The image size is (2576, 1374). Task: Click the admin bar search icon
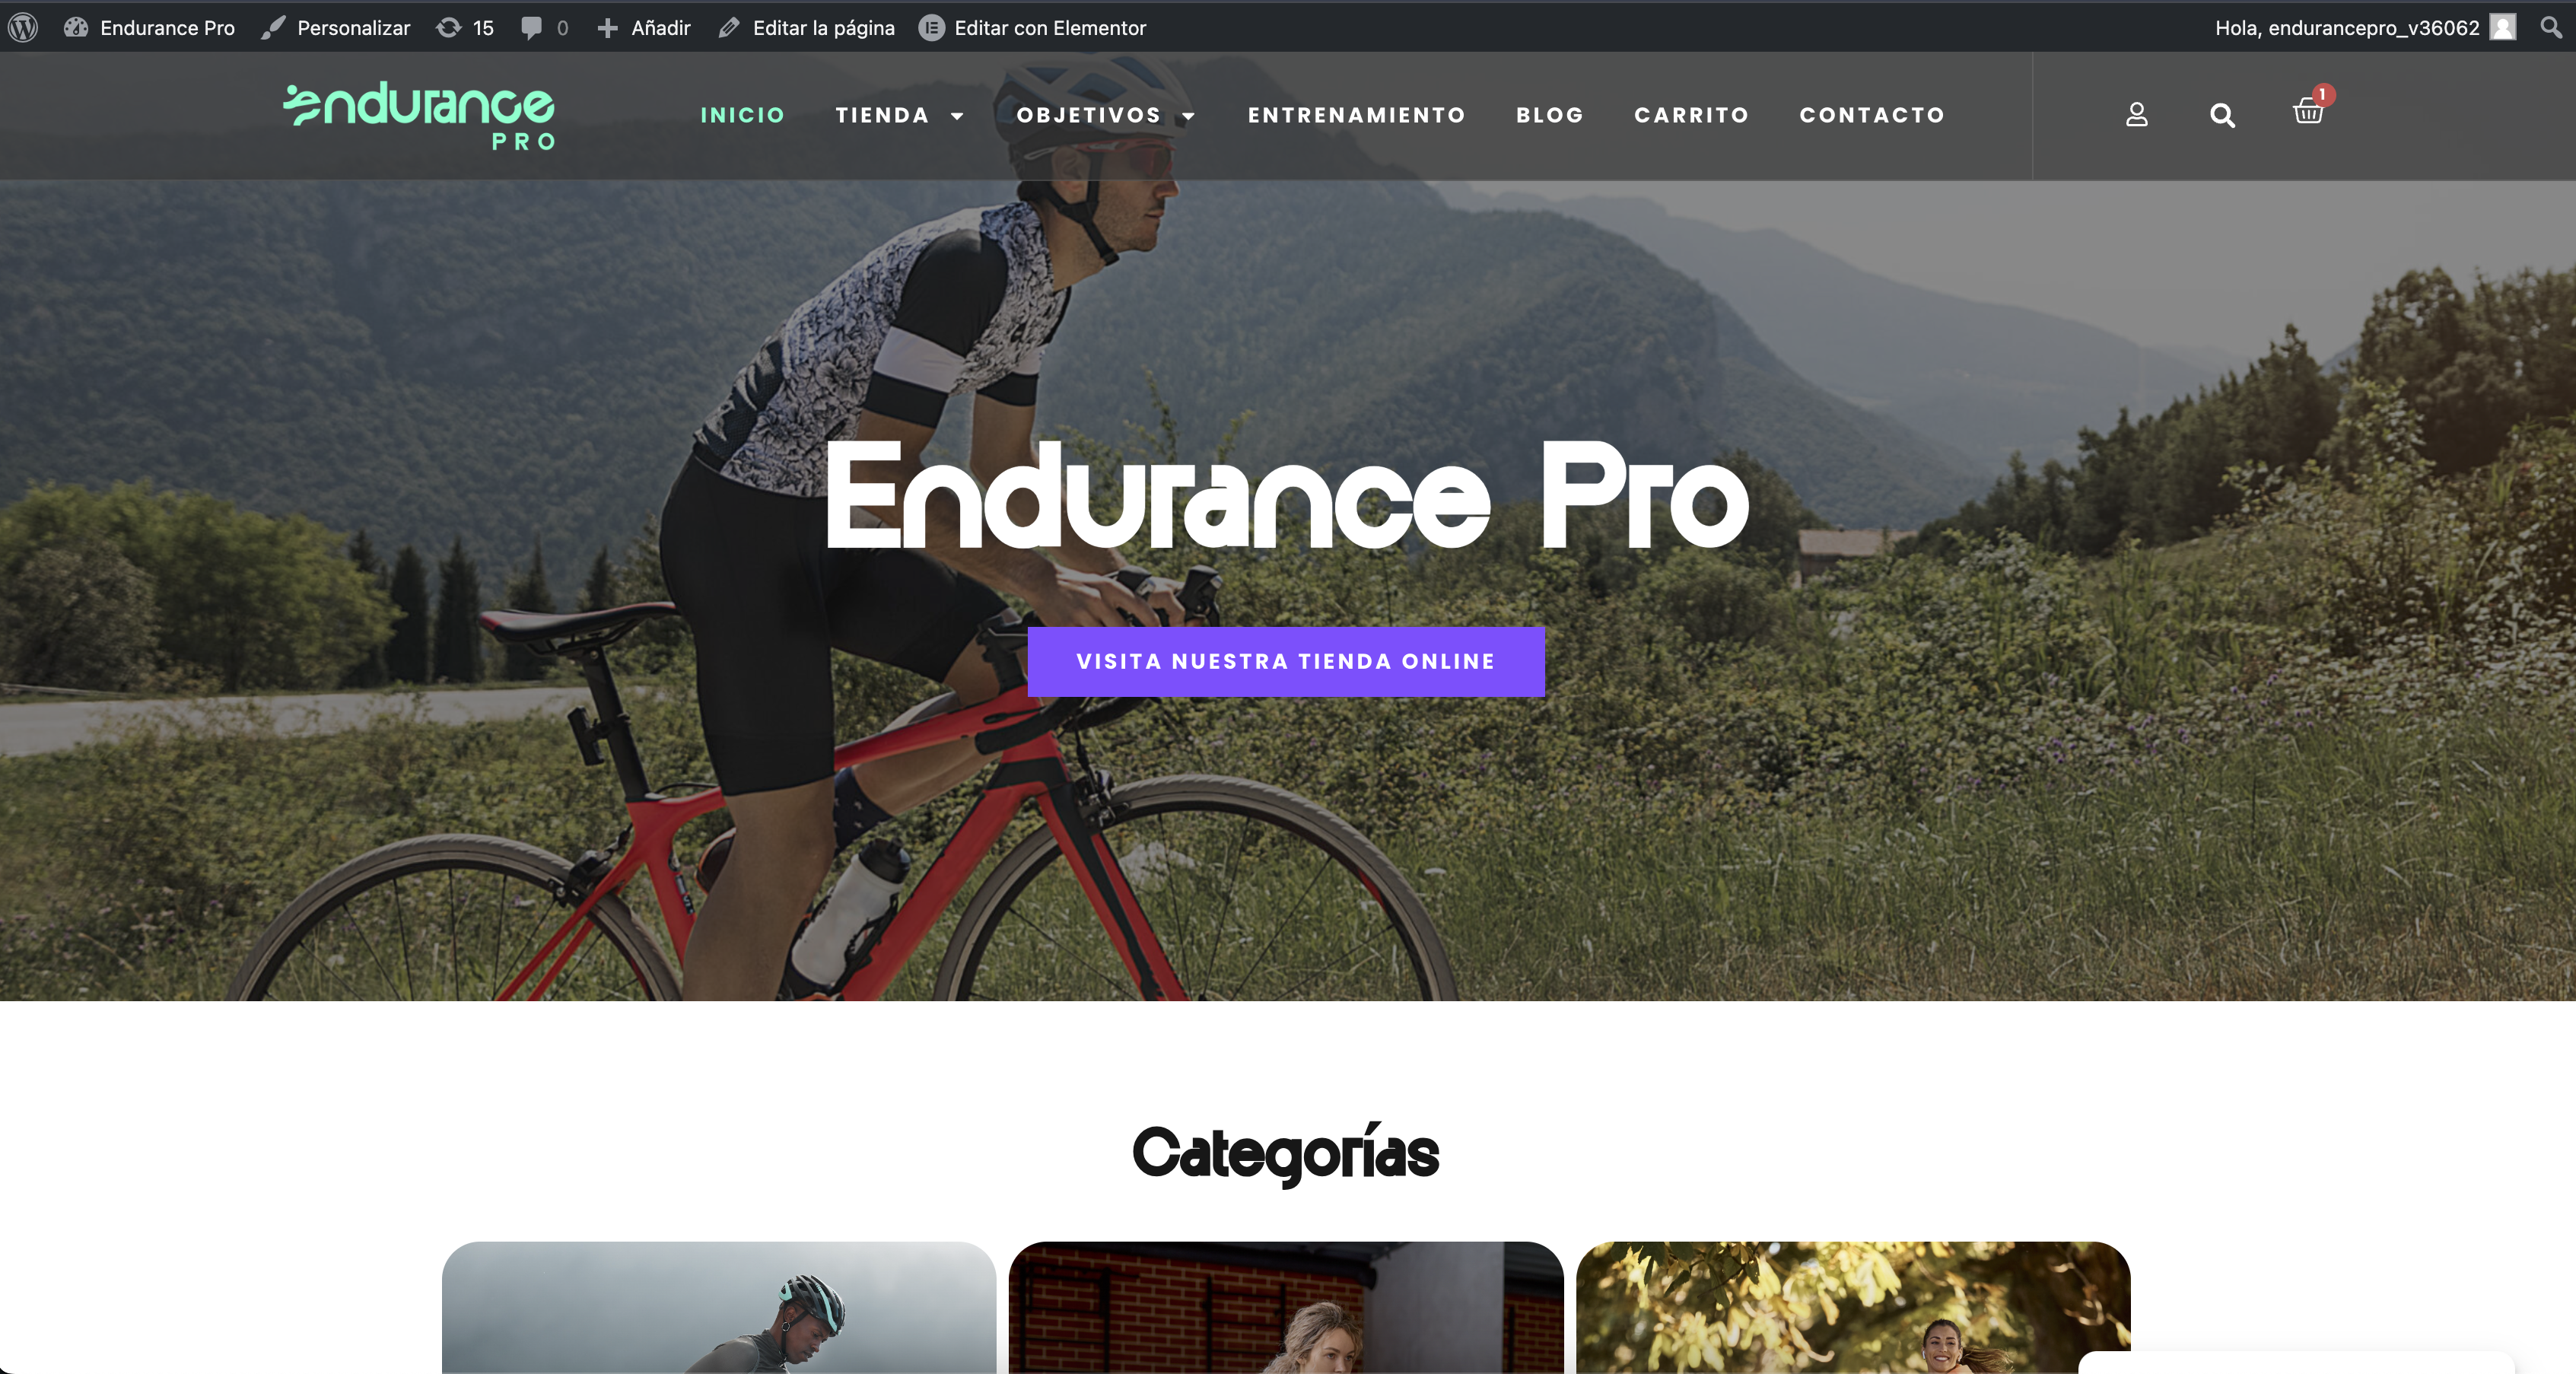coord(2551,27)
